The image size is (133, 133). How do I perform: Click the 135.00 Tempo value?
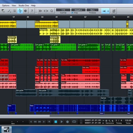pyautogui.click(x=128, y=120)
